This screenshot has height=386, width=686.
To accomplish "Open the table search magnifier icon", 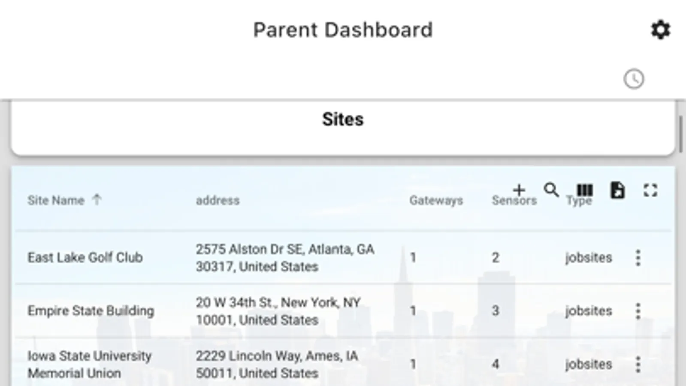I will (551, 190).
